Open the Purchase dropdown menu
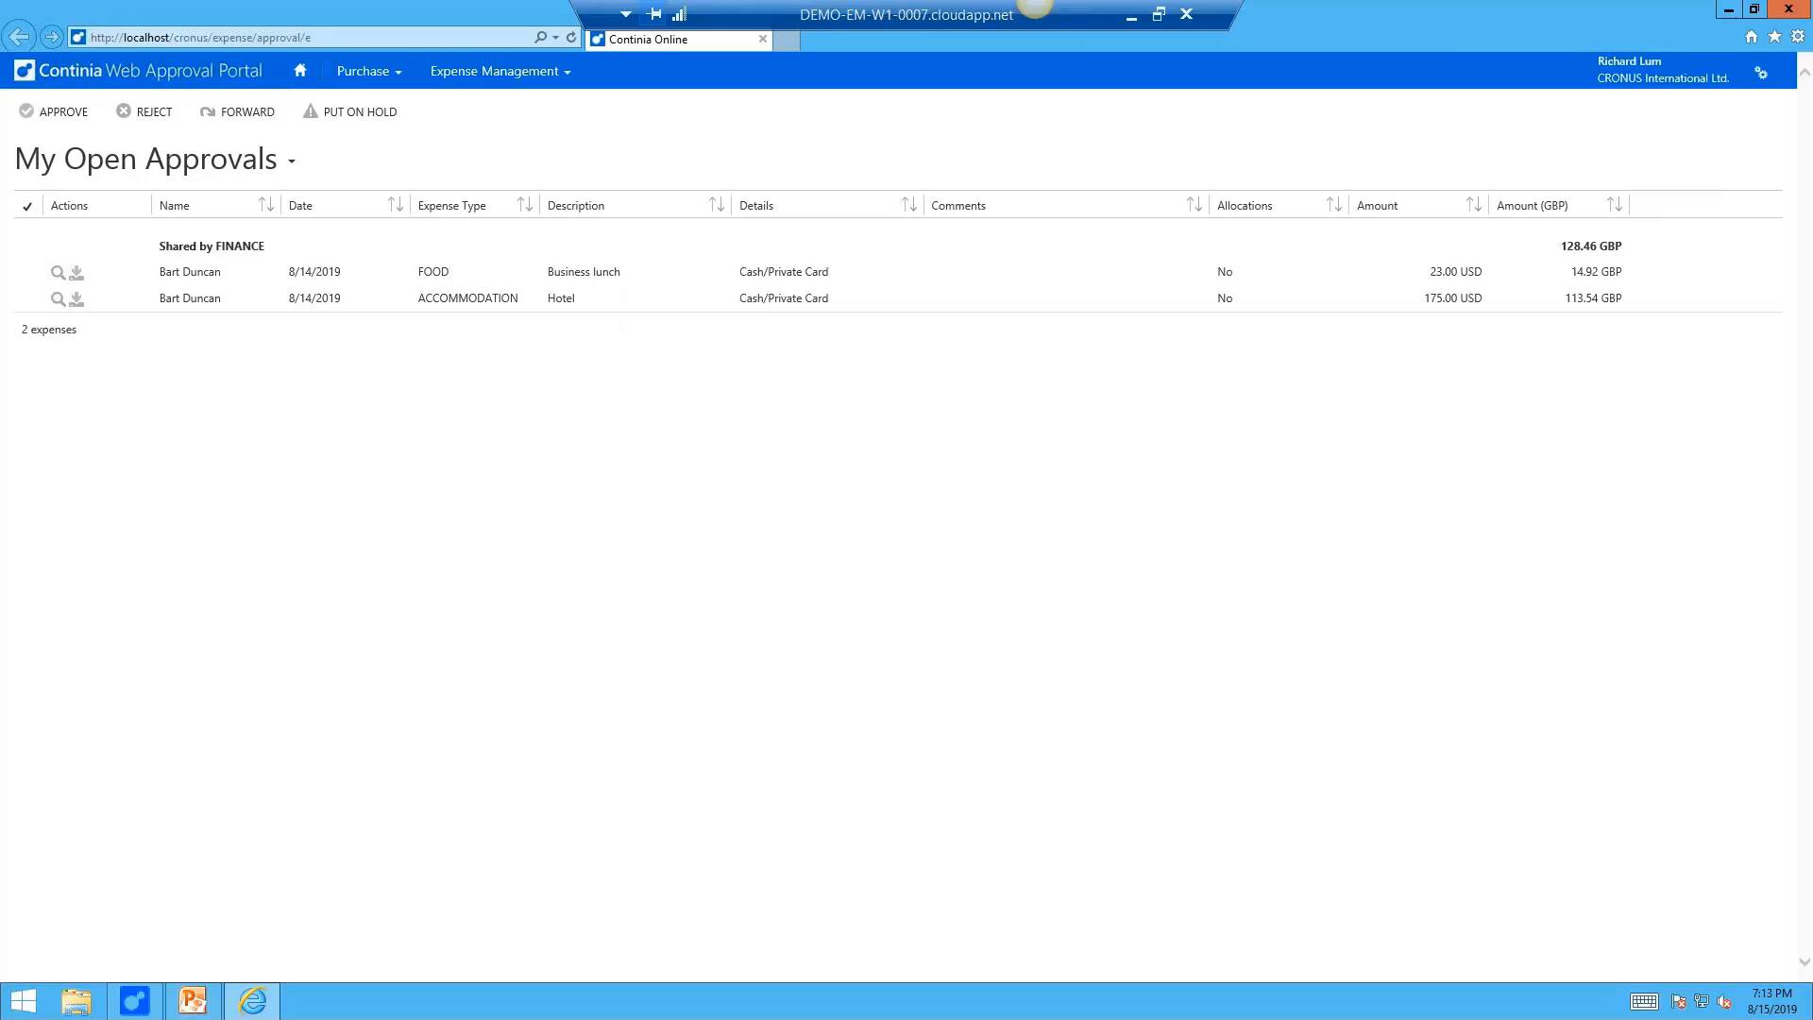This screenshot has height=1020, width=1813. pyautogui.click(x=368, y=71)
